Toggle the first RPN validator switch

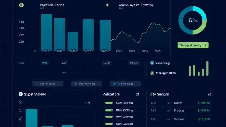click(109, 110)
